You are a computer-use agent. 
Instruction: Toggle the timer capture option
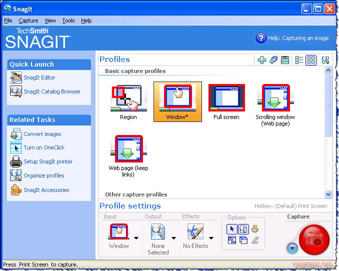pyautogui.click(x=255, y=229)
